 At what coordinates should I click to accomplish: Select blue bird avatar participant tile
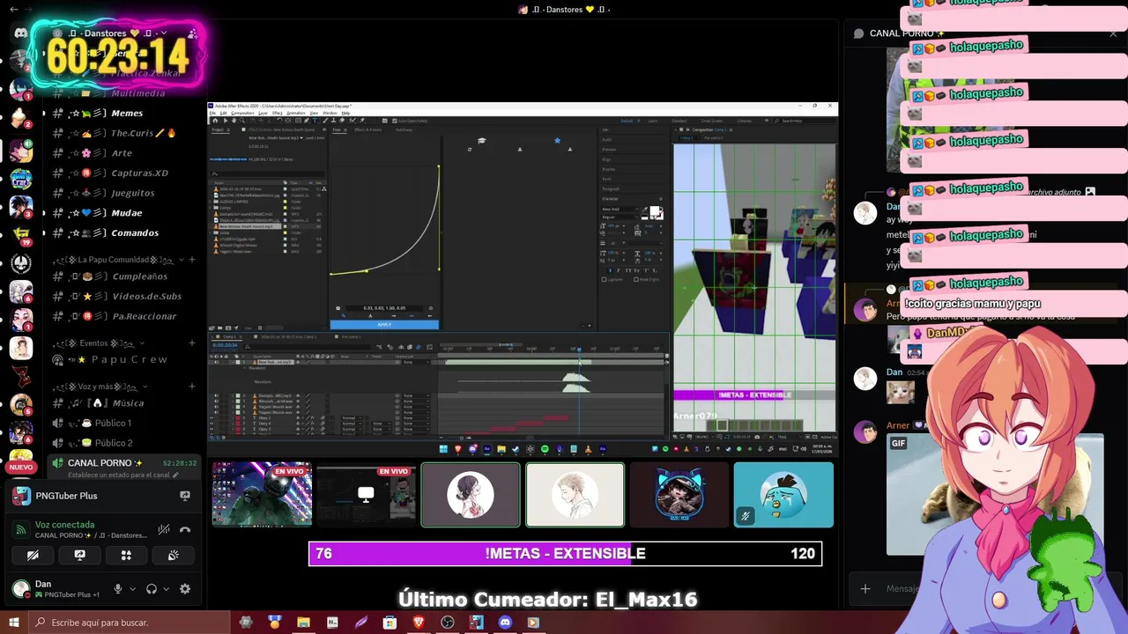tap(783, 495)
